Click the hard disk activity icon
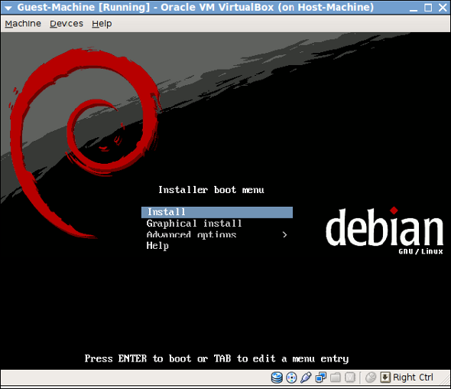 click(x=277, y=378)
